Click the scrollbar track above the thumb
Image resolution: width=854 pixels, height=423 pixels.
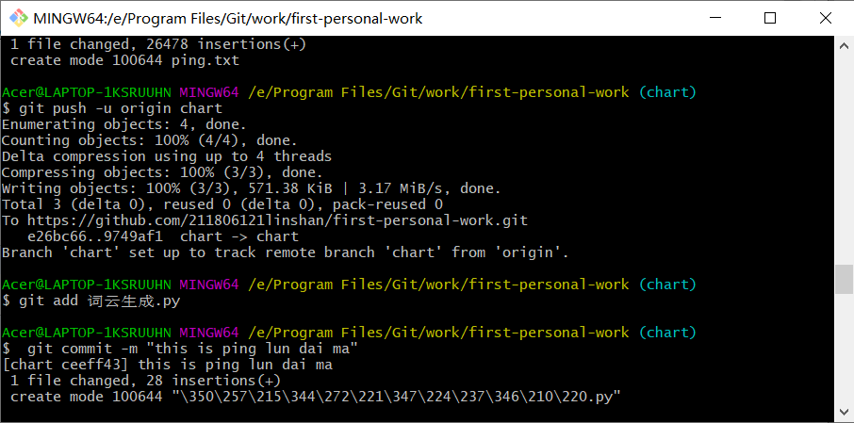pyautogui.click(x=845, y=159)
